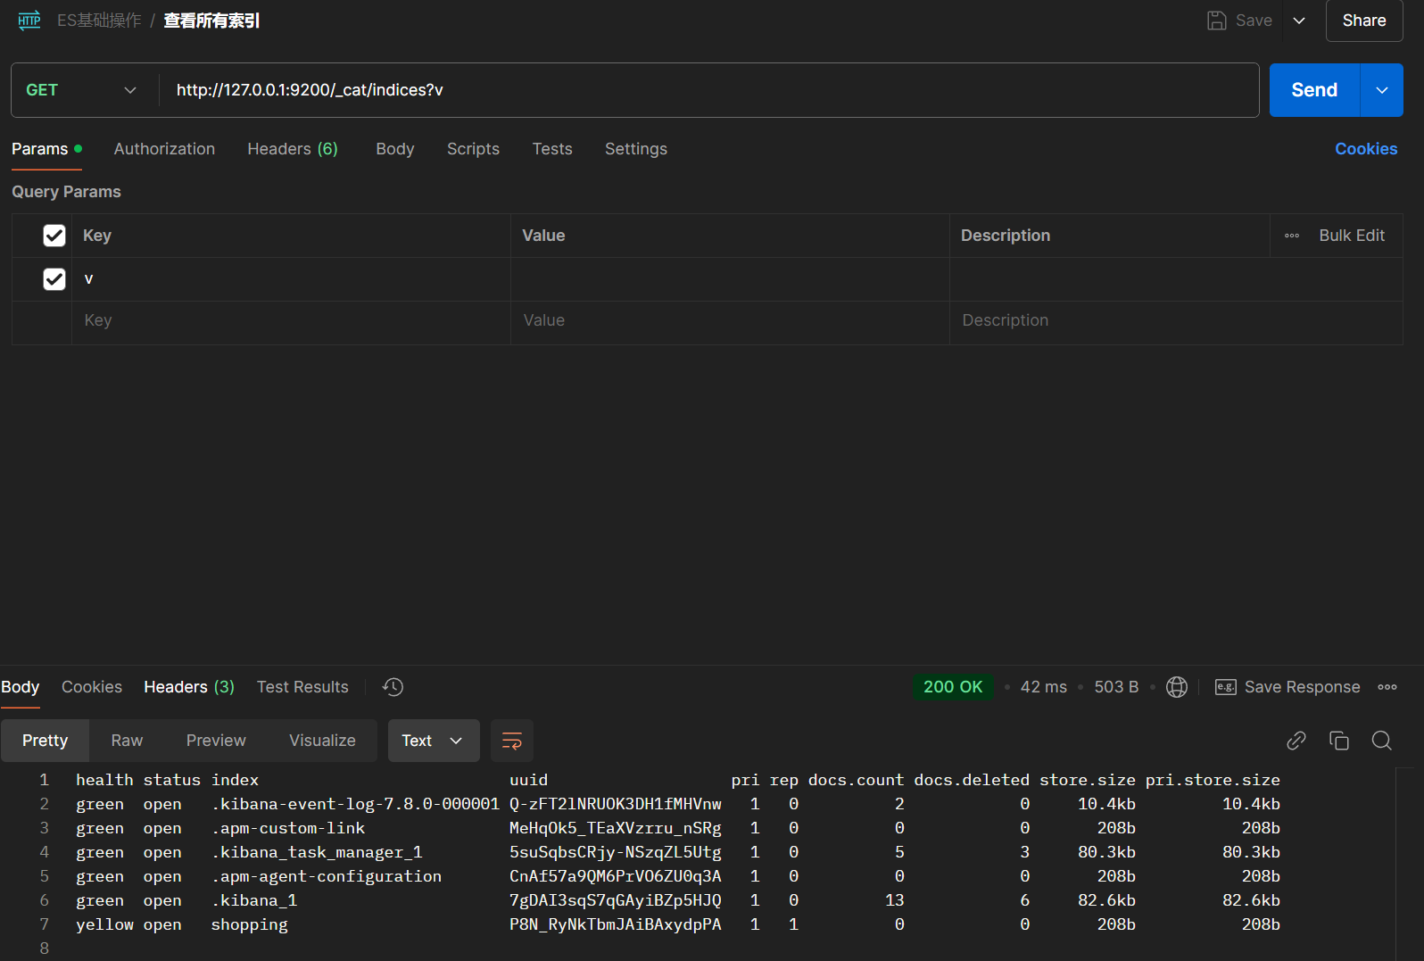Click Bulk Edit
Screen dimensions: 1424x961
[x=1351, y=236]
